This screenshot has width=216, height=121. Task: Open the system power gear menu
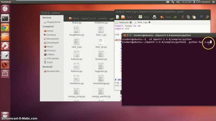point(213,2)
